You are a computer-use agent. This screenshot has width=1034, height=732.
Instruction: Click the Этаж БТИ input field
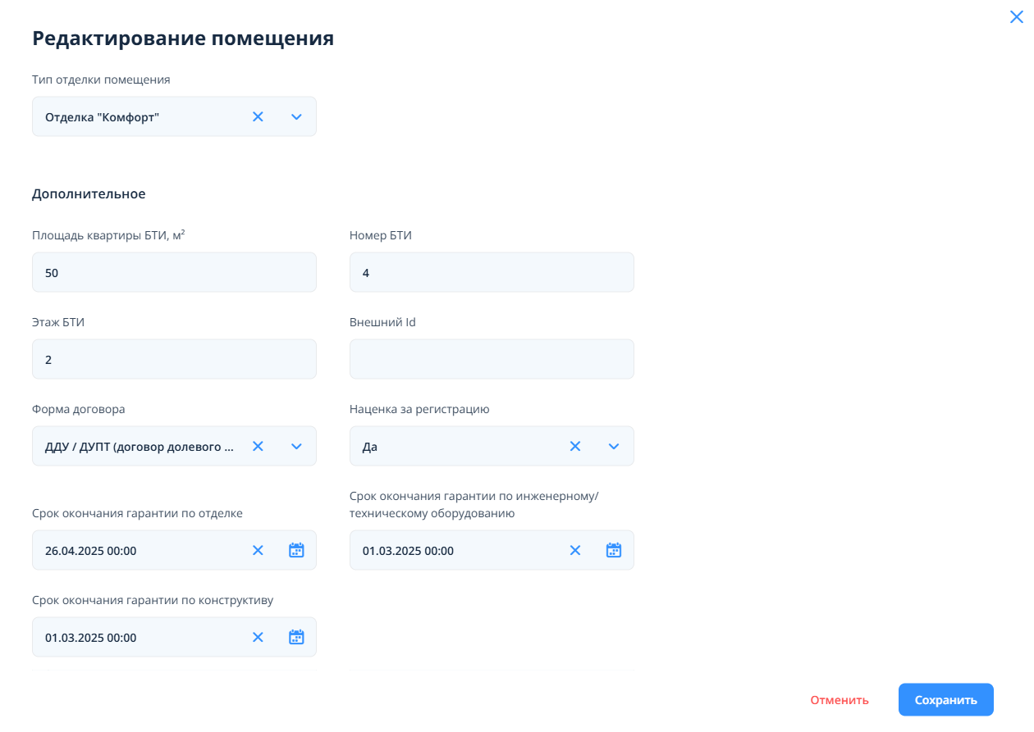point(174,360)
